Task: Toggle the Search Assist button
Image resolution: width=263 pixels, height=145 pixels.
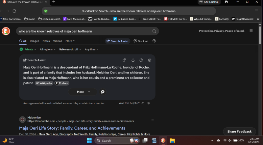Action: (x=118, y=41)
